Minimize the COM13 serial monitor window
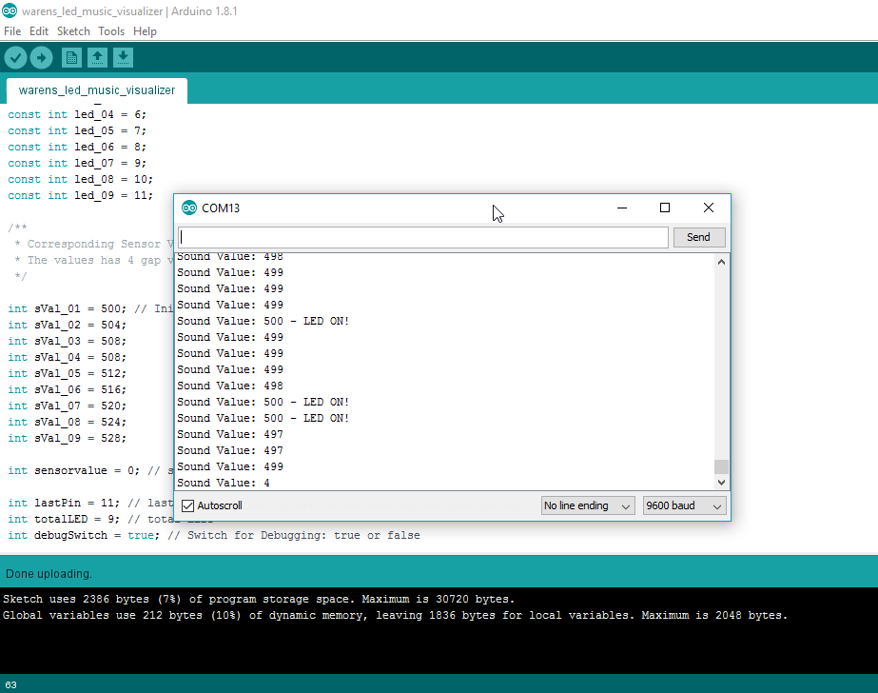The height and width of the screenshot is (693, 878). (x=621, y=208)
